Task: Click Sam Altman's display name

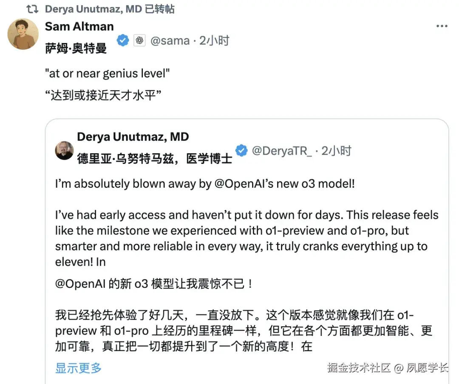Action: (79, 26)
